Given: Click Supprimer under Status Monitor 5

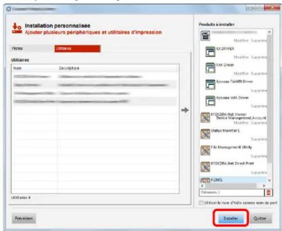Looking at the screenshot, I should click(259, 139).
